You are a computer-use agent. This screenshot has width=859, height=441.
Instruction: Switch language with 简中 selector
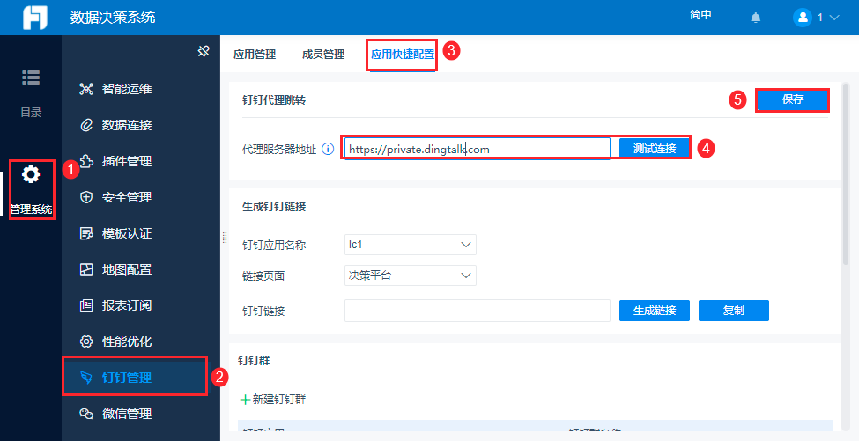pos(700,15)
